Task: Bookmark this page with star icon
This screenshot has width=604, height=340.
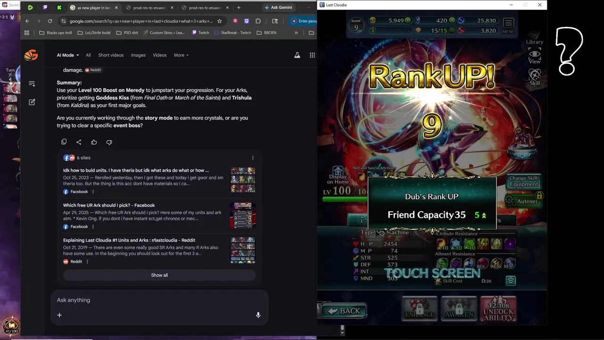Action: pos(219,21)
